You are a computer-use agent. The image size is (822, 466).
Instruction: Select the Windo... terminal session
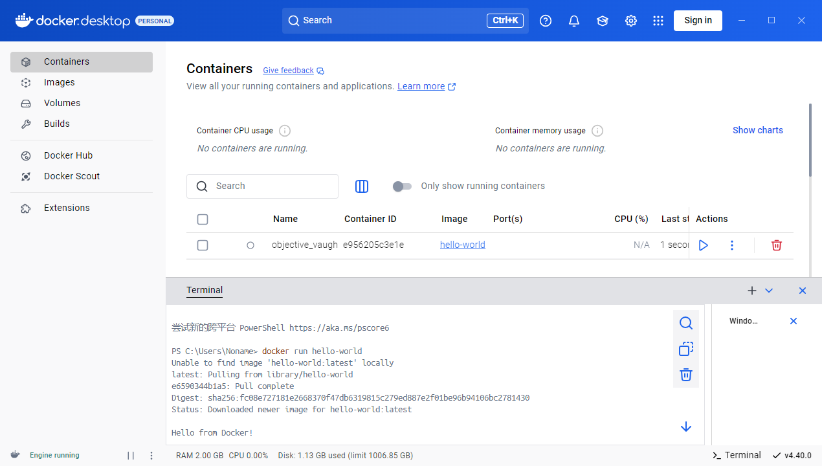[x=743, y=321]
